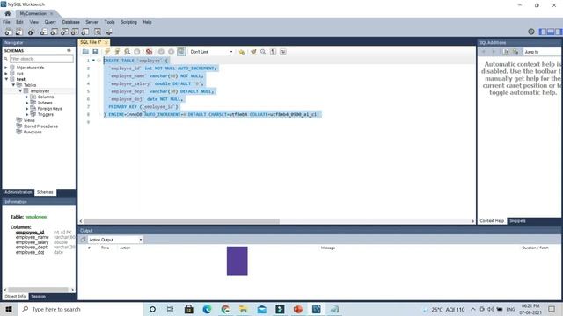563x316 pixels.
Task: Select the MyConnection tab
Action: (33, 13)
